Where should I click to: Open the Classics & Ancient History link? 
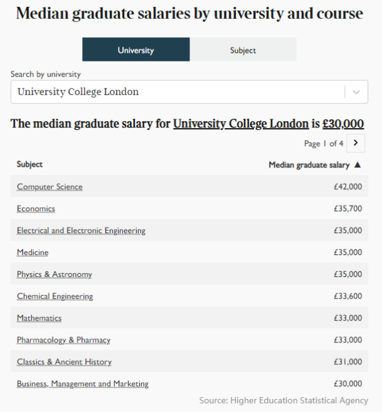[64, 362]
